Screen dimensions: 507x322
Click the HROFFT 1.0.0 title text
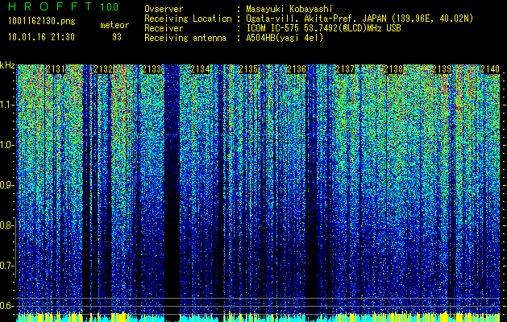[x=64, y=6]
